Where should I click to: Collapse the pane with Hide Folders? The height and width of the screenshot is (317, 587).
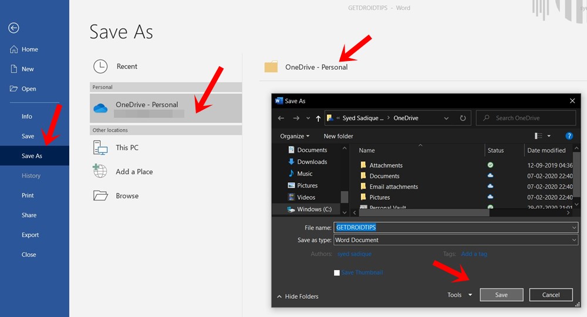298,296
